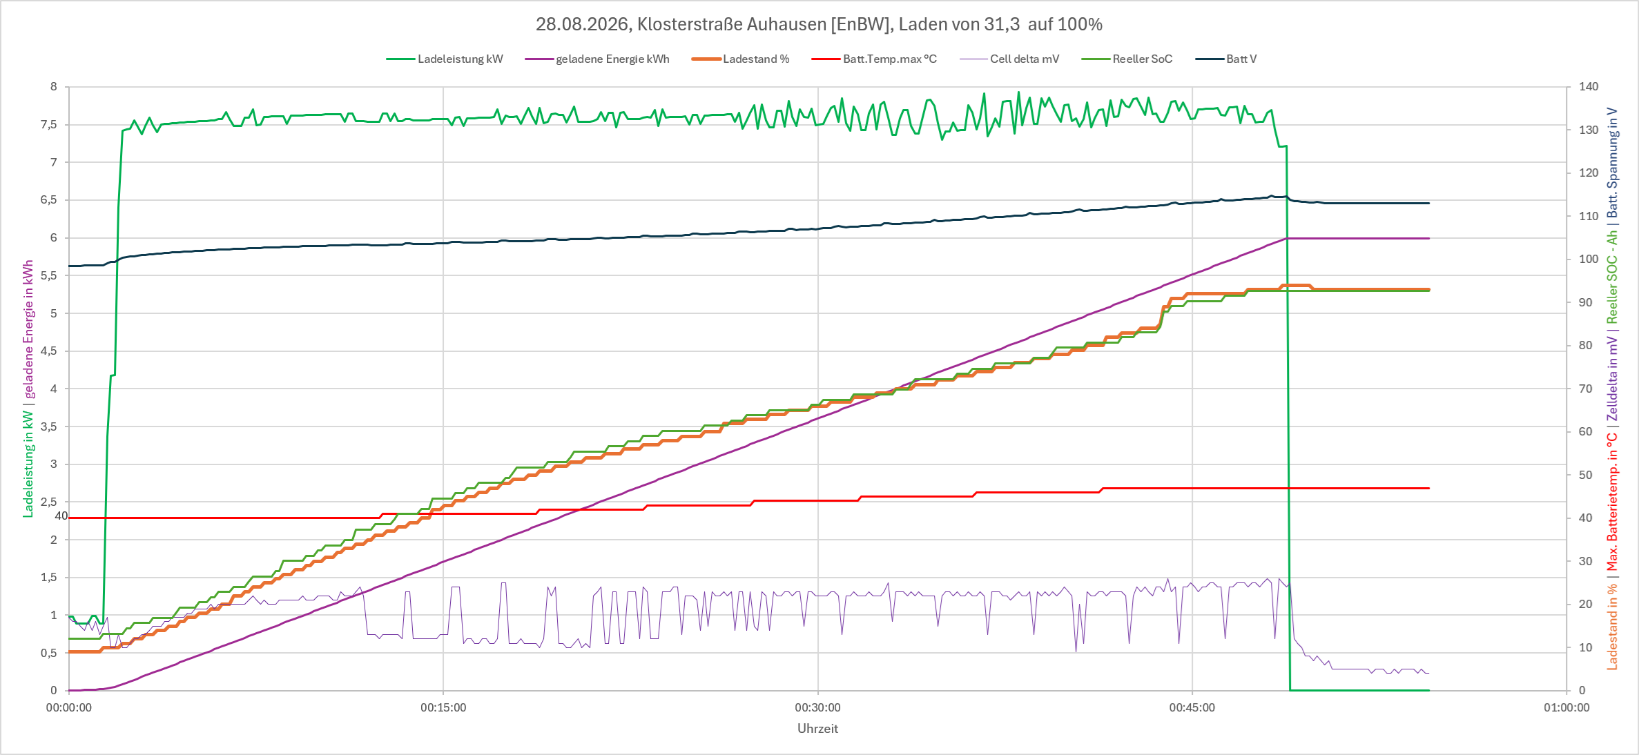Click the data label 40 on red temperature line
The height and width of the screenshot is (755, 1639).
pos(61,516)
